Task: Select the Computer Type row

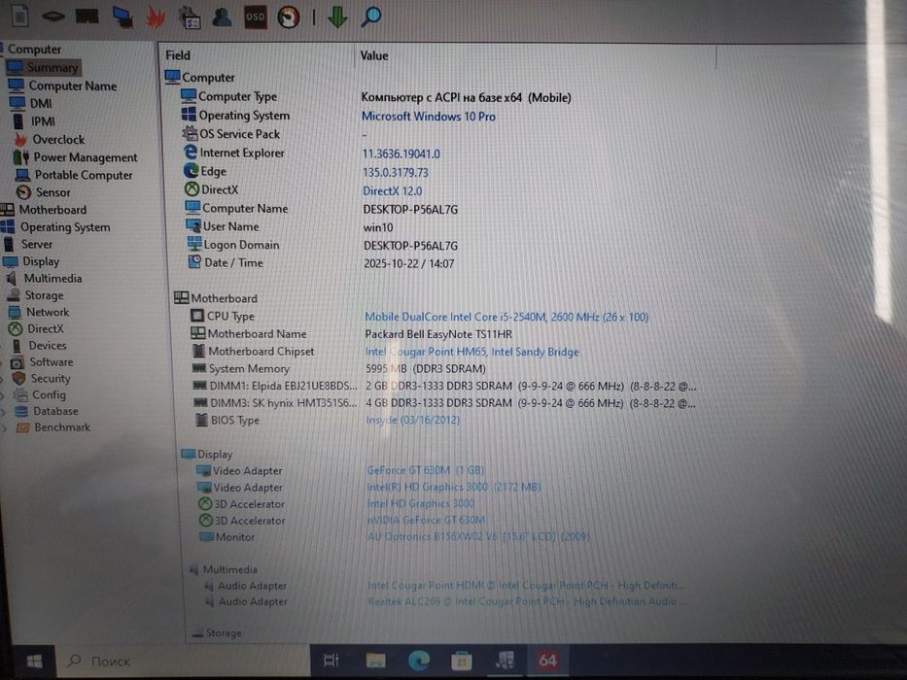Action: point(376,97)
